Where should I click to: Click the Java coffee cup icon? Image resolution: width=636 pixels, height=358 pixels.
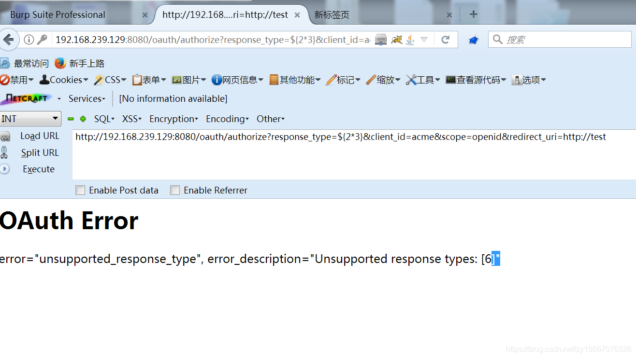tap(410, 40)
